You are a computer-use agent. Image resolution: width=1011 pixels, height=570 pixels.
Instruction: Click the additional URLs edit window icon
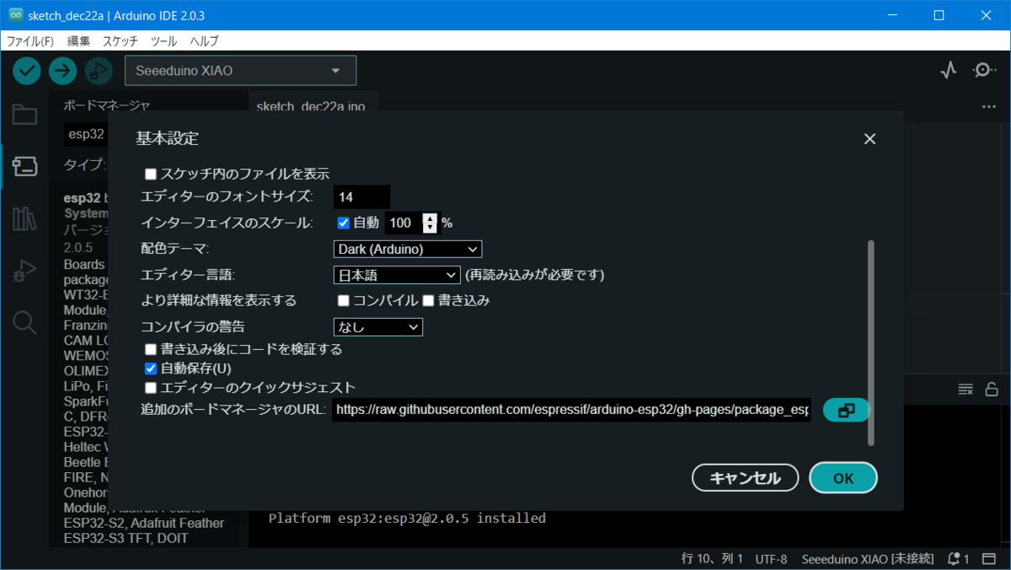tap(846, 410)
